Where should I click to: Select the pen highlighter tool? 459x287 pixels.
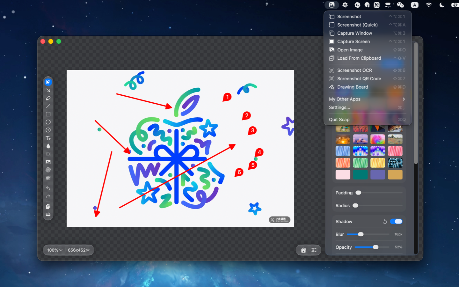pos(48,98)
